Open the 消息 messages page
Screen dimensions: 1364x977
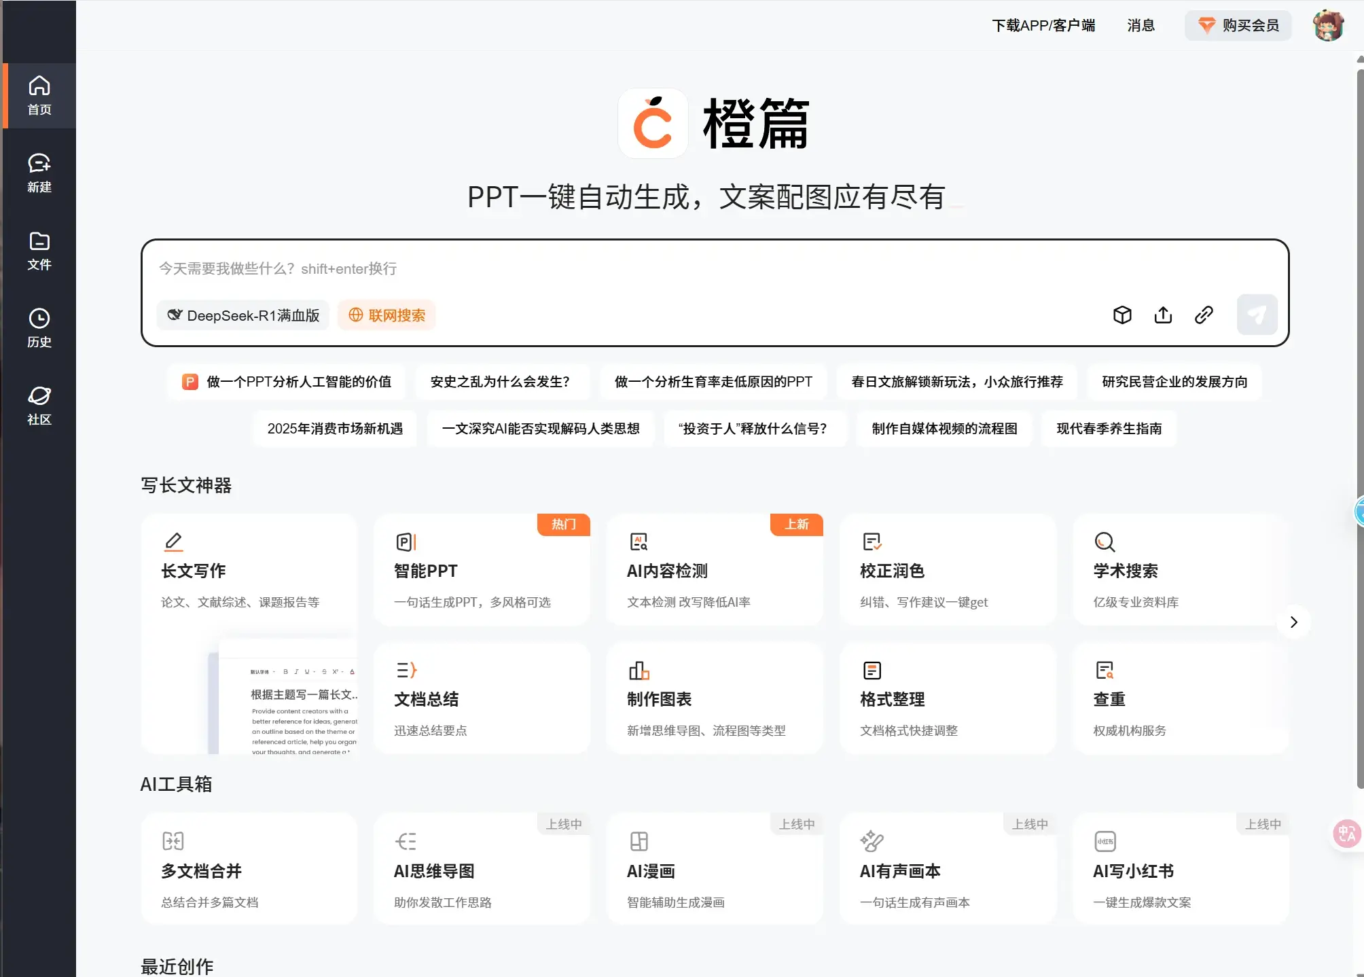(x=1141, y=25)
